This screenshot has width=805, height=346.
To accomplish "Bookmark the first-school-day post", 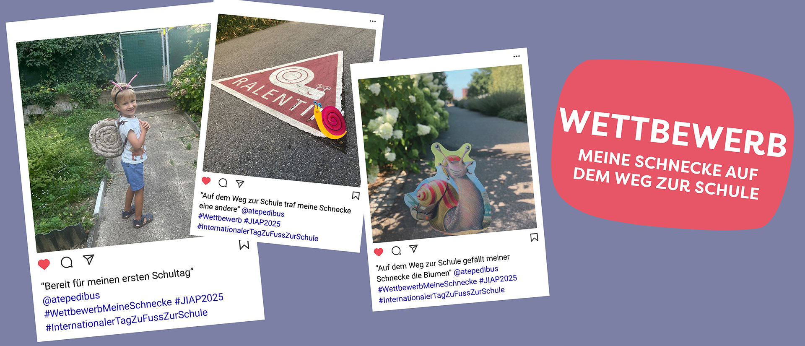I will click(244, 245).
